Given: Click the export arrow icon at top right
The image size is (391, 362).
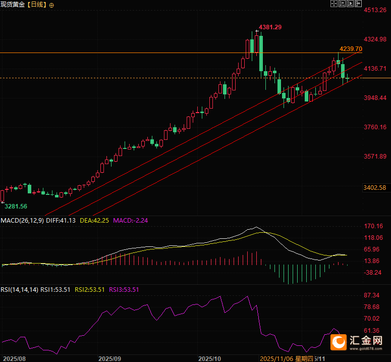Looking at the screenshot, I should 358,4.
